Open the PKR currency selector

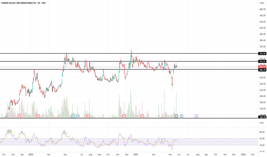pos(262,3)
